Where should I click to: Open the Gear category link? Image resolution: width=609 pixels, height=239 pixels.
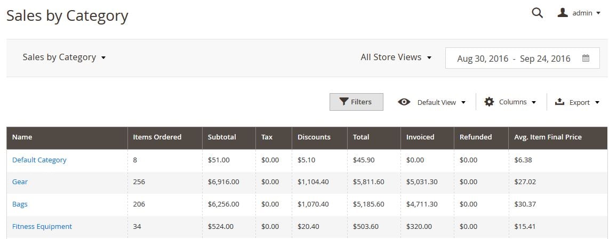tap(20, 182)
